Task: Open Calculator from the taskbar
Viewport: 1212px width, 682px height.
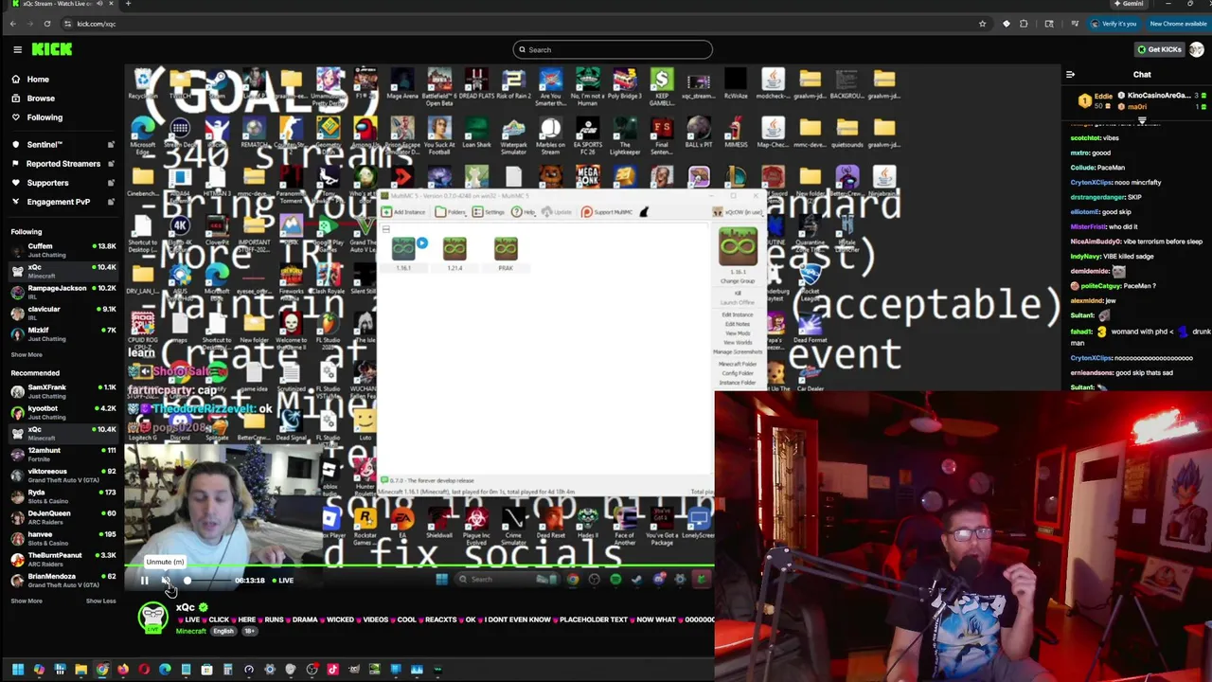Action: click(x=227, y=670)
